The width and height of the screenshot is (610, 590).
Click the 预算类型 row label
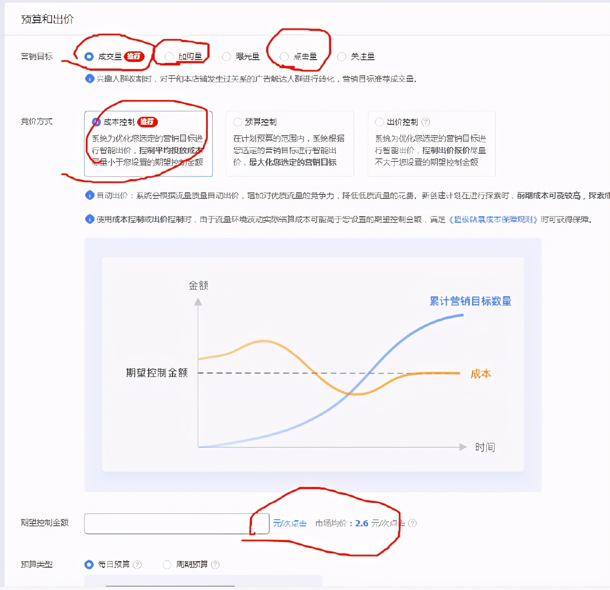(x=37, y=564)
